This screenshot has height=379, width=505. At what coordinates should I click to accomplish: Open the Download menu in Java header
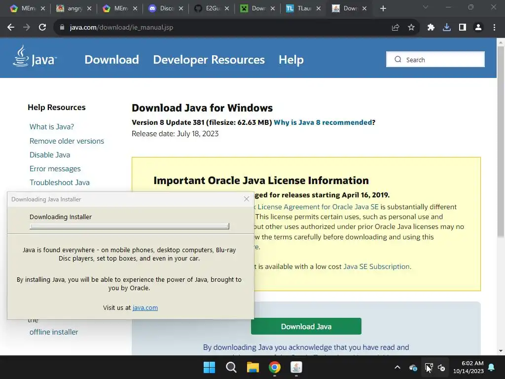tap(112, 60)
